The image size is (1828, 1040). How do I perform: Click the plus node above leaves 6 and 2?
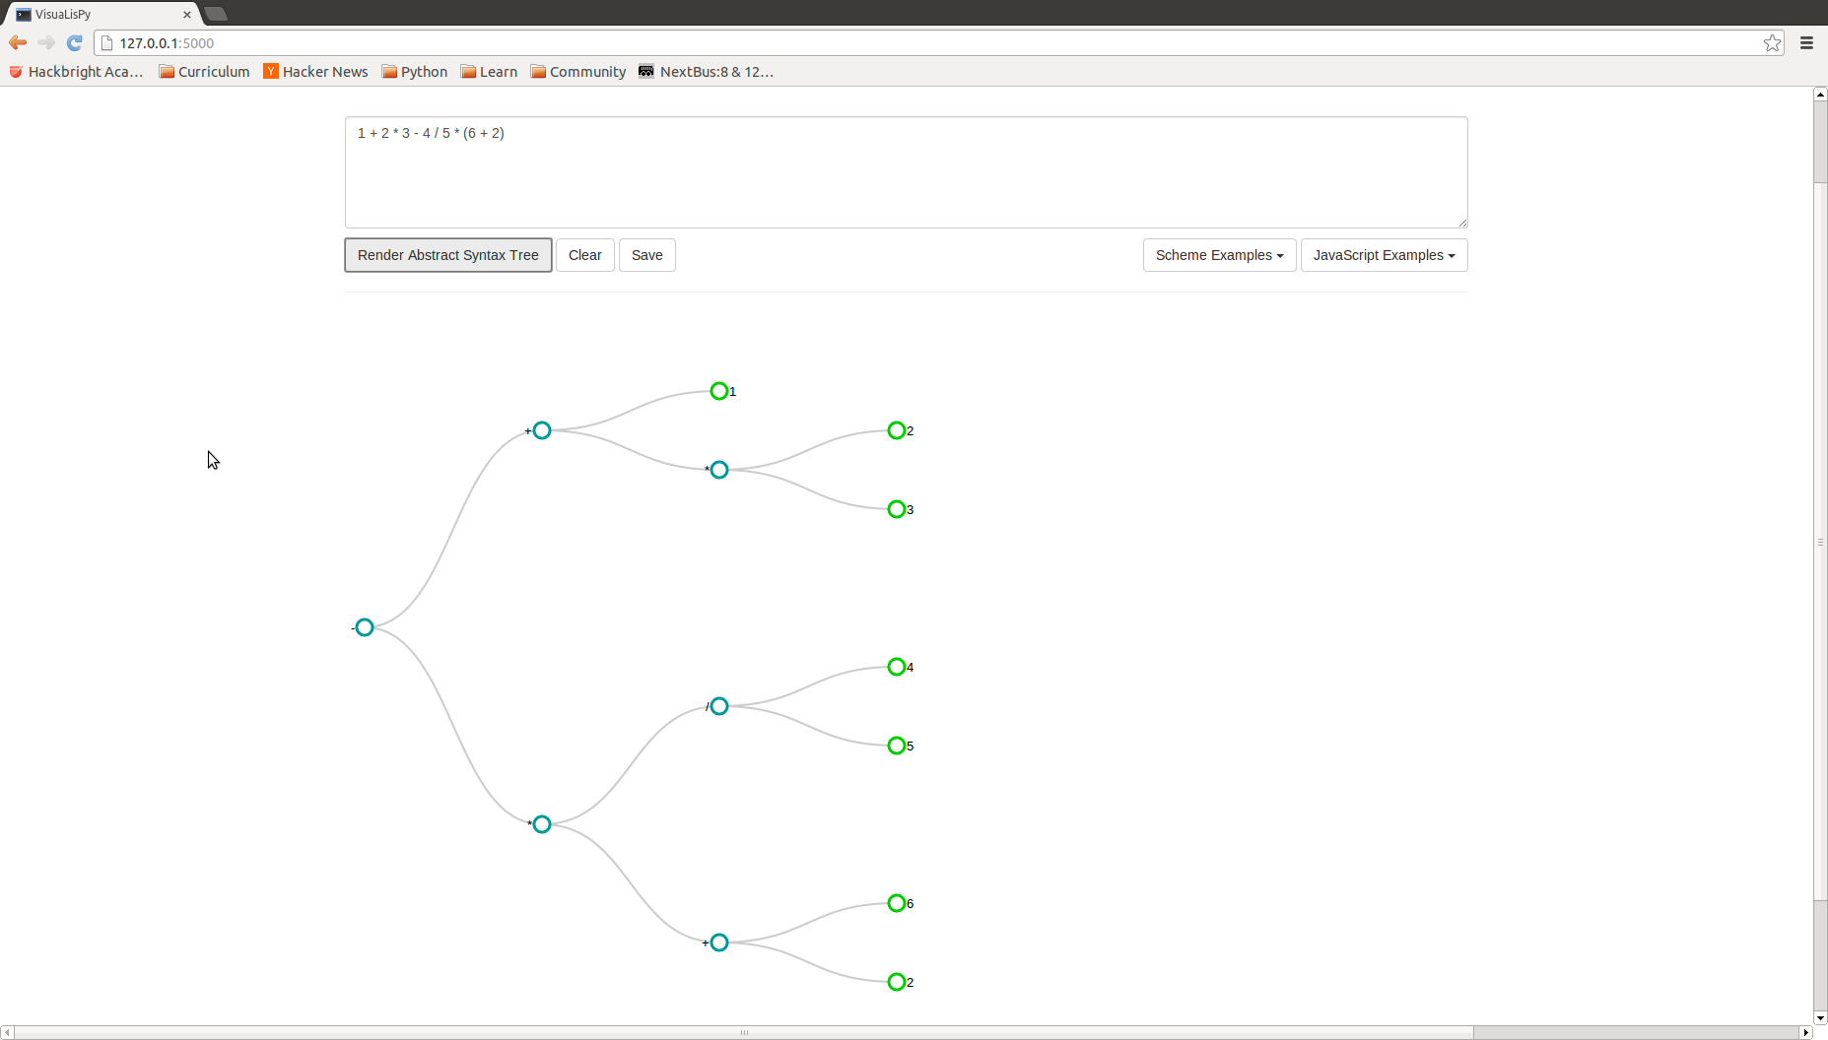(719, 942)
